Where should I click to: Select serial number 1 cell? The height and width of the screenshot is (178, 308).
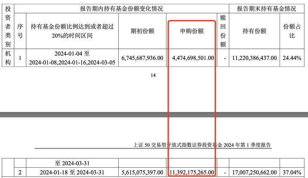point(20,58)
